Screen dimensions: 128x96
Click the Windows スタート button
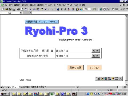pos(5,94)
